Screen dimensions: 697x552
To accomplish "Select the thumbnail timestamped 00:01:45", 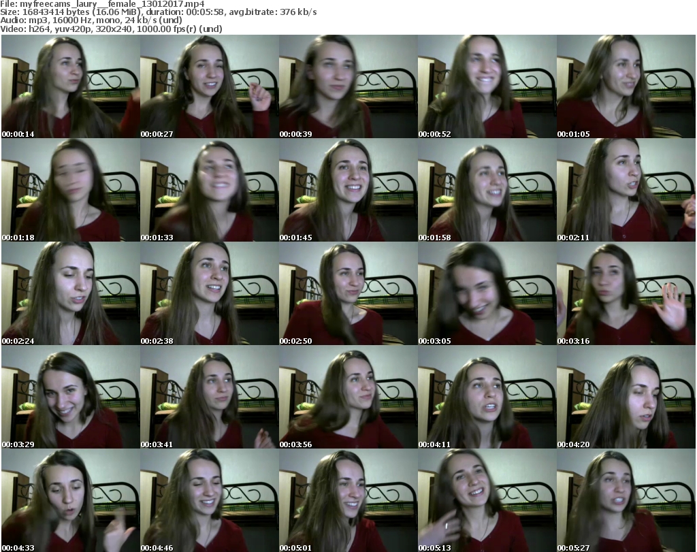I will pyautogui.click(x=348, y=190).
